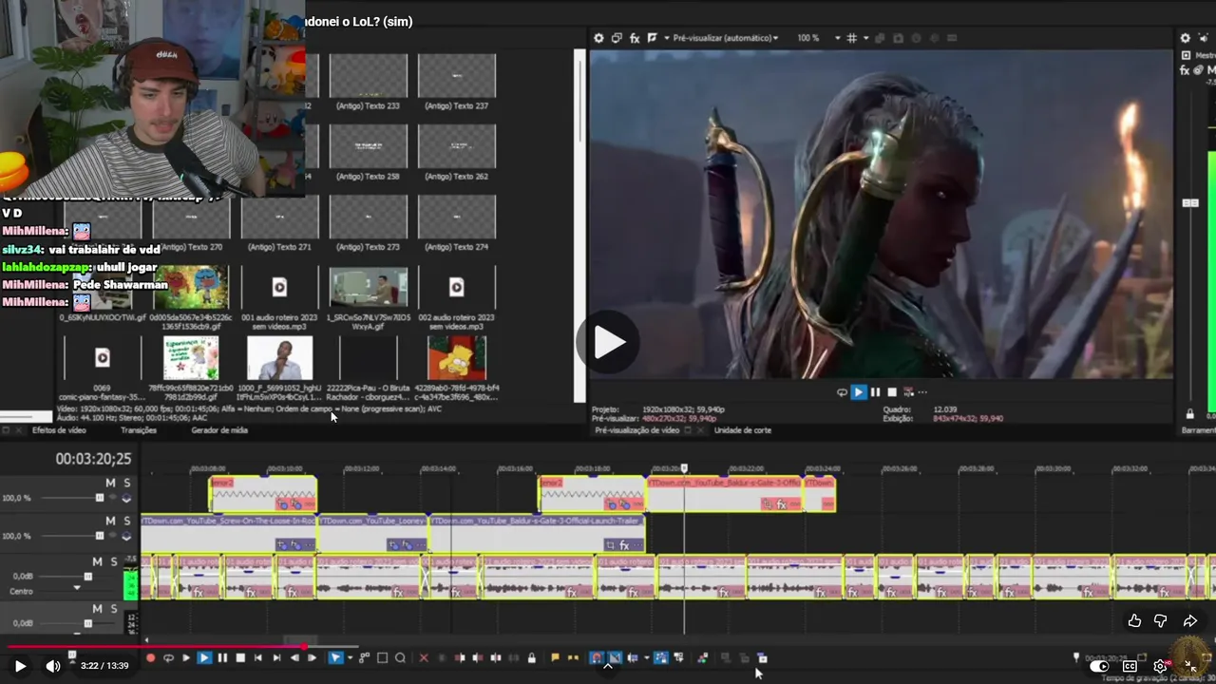1216x684 pixels.
Task: Mute the first video track
Action: coord(110,484)
